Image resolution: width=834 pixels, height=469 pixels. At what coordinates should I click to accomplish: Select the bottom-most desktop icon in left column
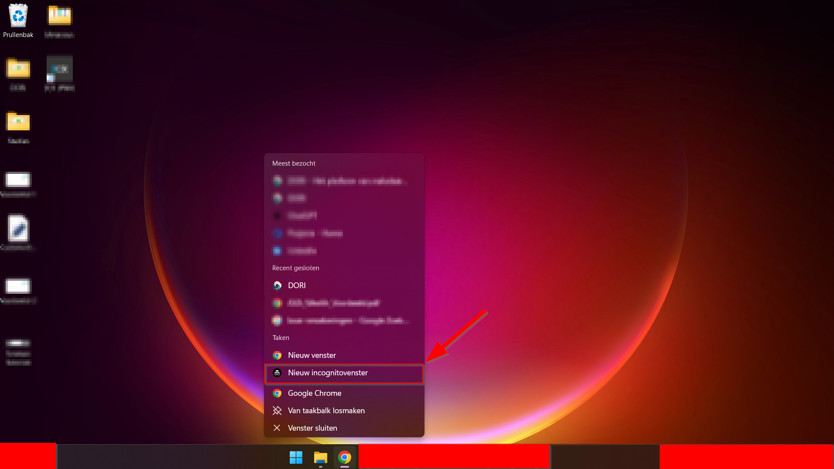tap(18, 351)
